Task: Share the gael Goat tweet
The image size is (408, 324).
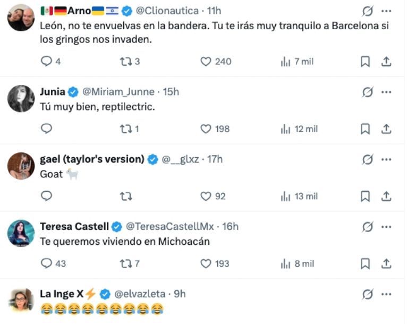Action: (386, 197)
